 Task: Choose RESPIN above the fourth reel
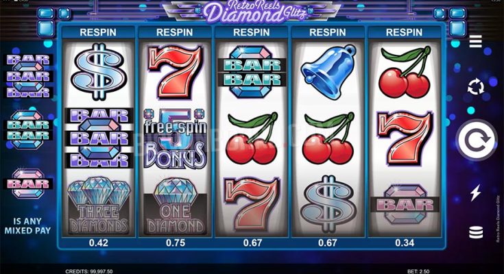click(328, 32)
